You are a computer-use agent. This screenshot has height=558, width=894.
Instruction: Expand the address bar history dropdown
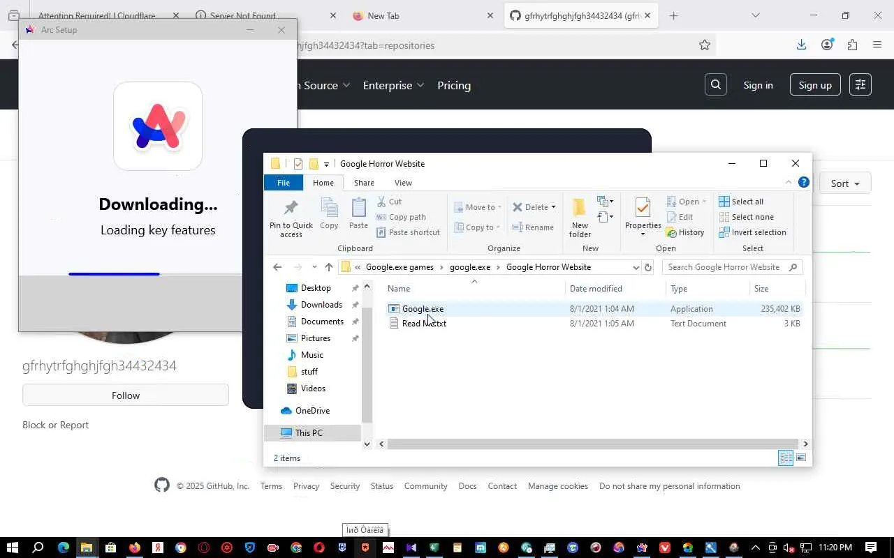click(636, 267)
